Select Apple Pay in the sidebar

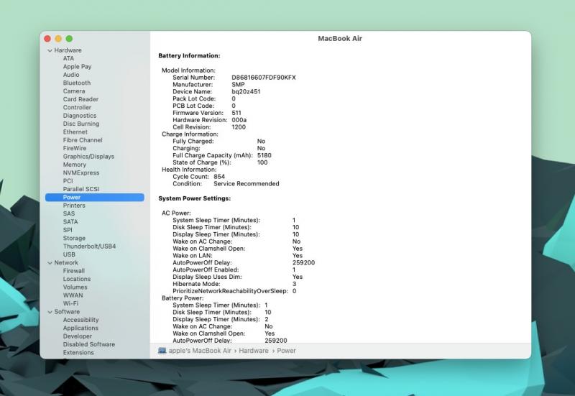pyautogui.click(x=77, y=66)
